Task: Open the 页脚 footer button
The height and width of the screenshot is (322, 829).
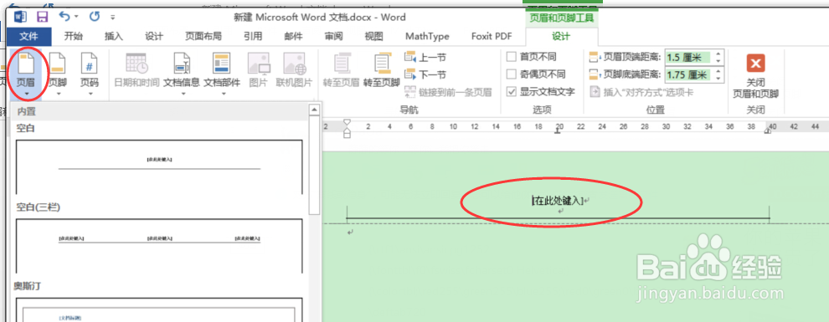Action: pyautogui.click(x=58, y=74)
